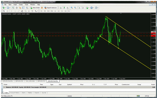This screenshot has width=157, height=98.
Task: Open the Mailbox terminal tab
Action: 30,93
